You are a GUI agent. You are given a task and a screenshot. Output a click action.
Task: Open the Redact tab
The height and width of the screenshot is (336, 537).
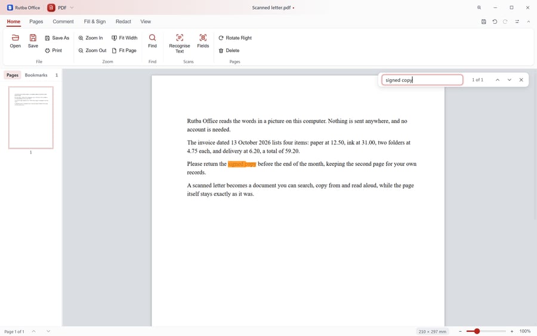pyautogui.click(x=124, y=21)
